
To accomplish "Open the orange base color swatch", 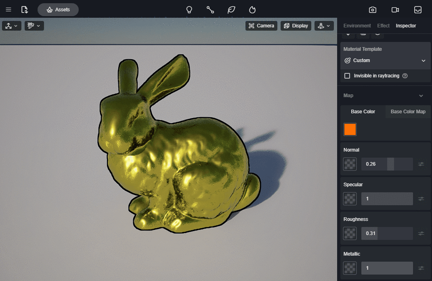I will coord(350,129).
